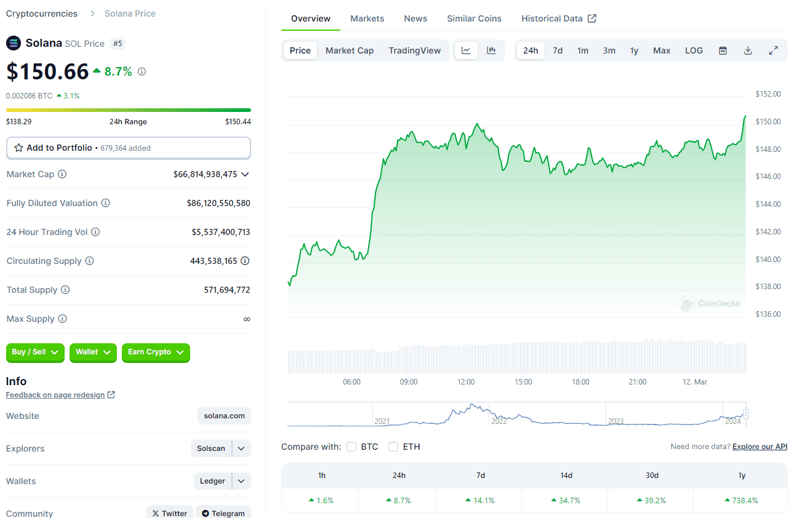Image resolution: width=792 pixels, height=518 pixels.
Task: Open the Markets tab
Action: pyautogui.click(x=367, y=18)
